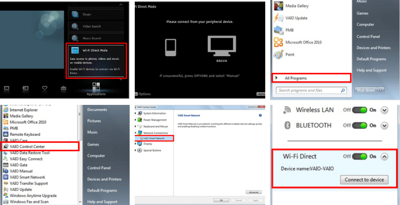Screen dimensions: 400x205
Task: Select VAIO Smart Network tree item in Control Center
Action: tap(154, 138)
